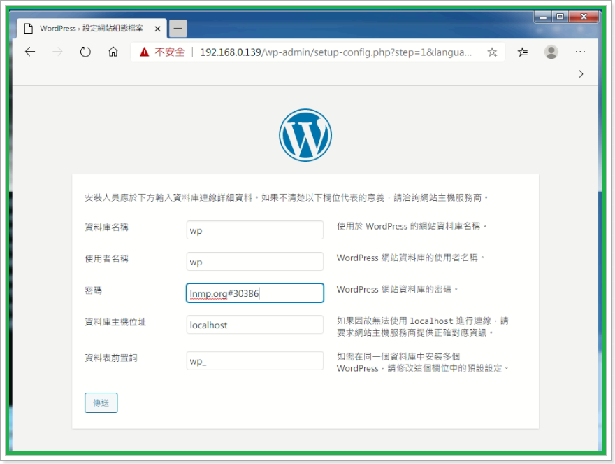Viewport: 615px width, 464px height.
Task: Open the browser home page
Action: coord(113,52)
